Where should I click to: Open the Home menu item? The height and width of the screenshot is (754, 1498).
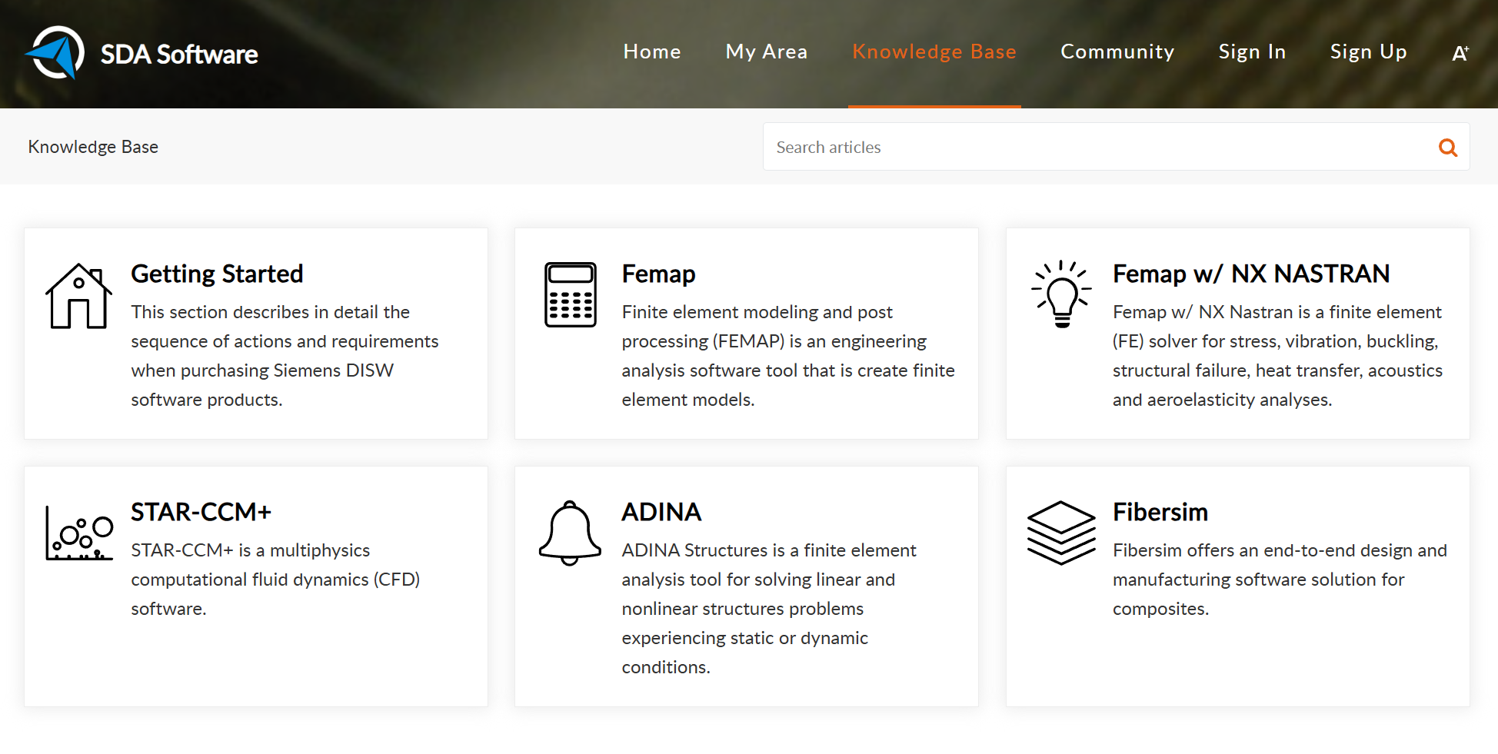coord(651,51)
